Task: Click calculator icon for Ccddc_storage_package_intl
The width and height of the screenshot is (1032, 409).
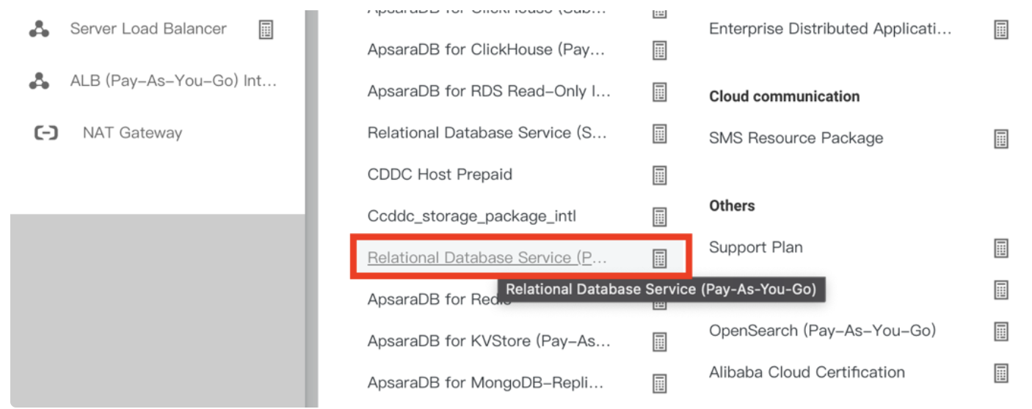Action: 660,217
